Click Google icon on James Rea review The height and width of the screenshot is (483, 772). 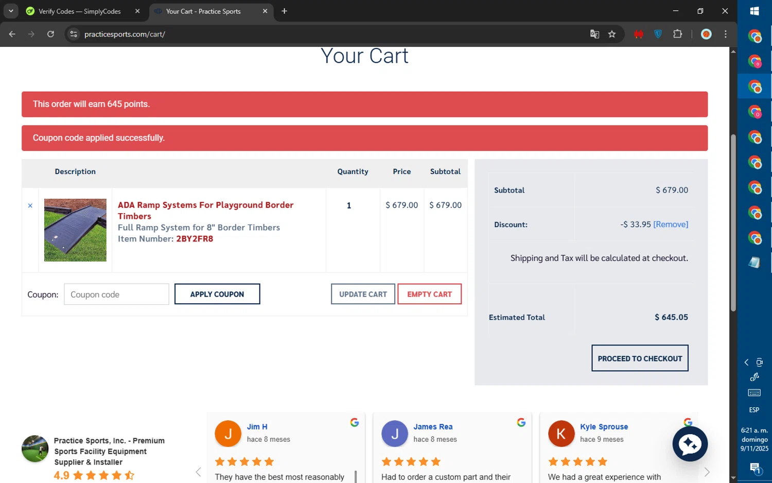521,422
